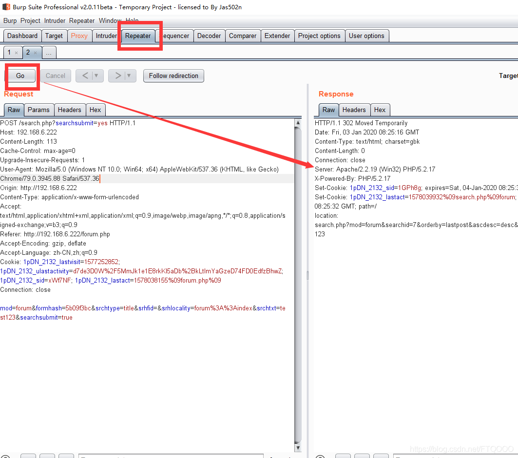518x458 pixels.
Task: Open the Project menu
Action: click(30, 20)
